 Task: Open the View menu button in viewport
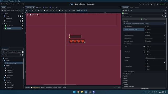click(x=74, y=10)
